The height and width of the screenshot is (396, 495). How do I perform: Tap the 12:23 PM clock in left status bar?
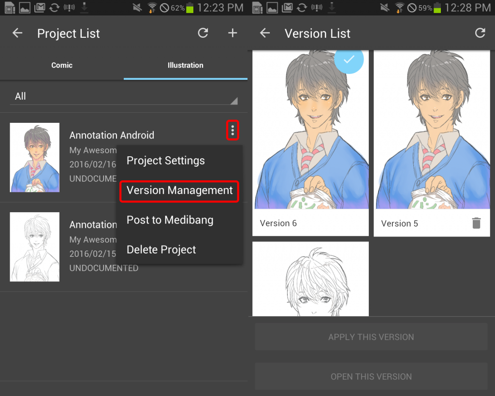[x=220, y=8]
